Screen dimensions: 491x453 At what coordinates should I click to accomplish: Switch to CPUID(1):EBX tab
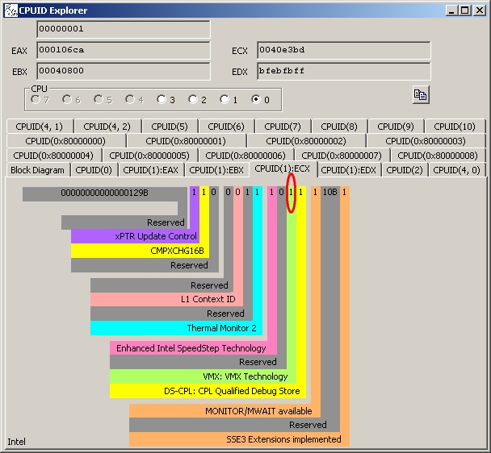click(216, 170)
